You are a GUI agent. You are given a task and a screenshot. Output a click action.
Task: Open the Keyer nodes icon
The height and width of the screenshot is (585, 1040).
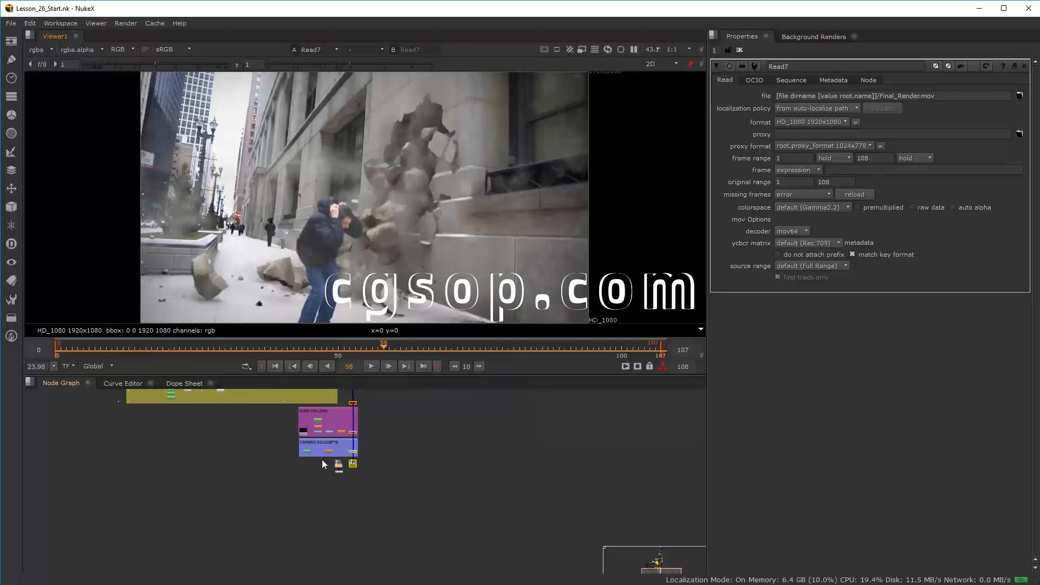point(11,152)
